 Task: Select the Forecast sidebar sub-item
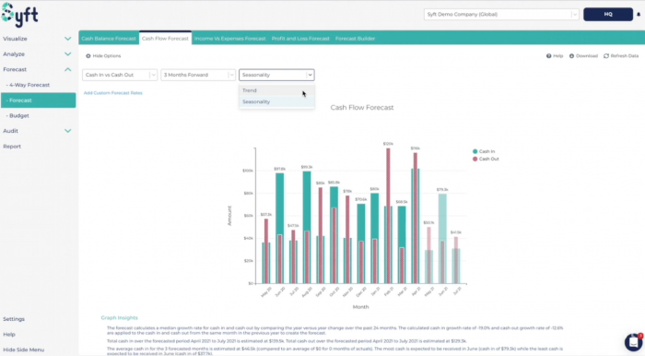[x=39, y=101]
